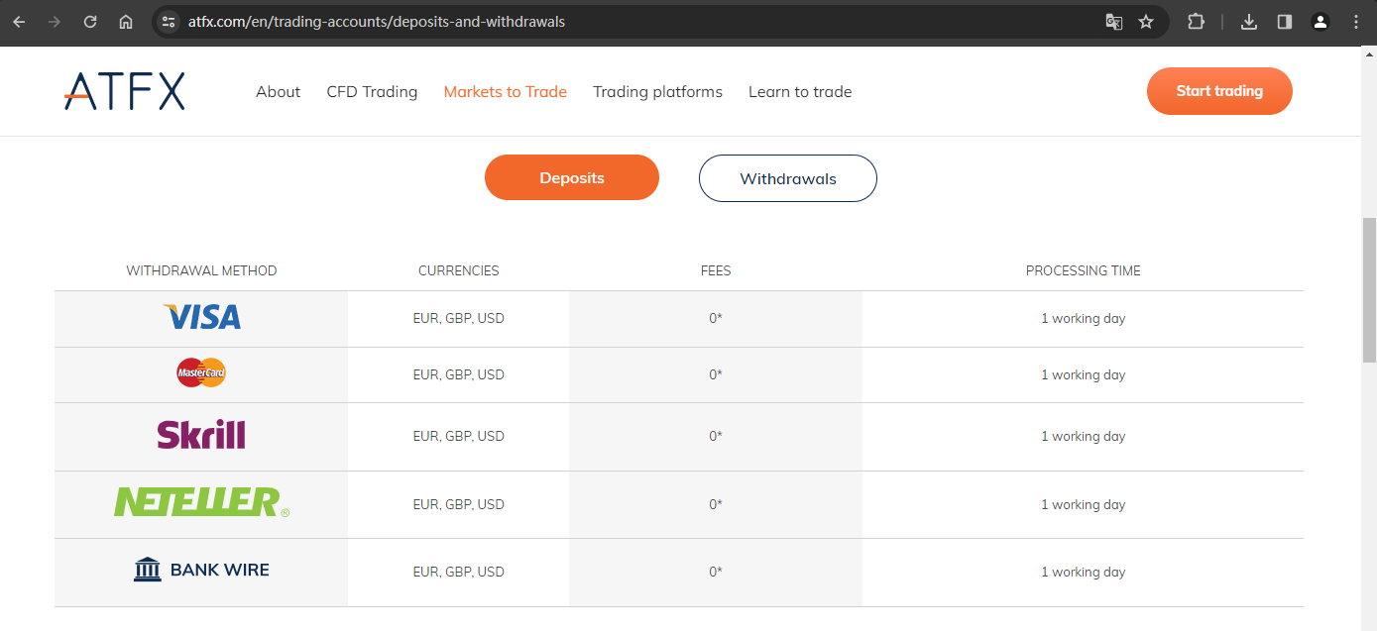Click the MasterCard row currencies cell
Viewport: 1377px width, 631px height.
[x=458, y=374]
